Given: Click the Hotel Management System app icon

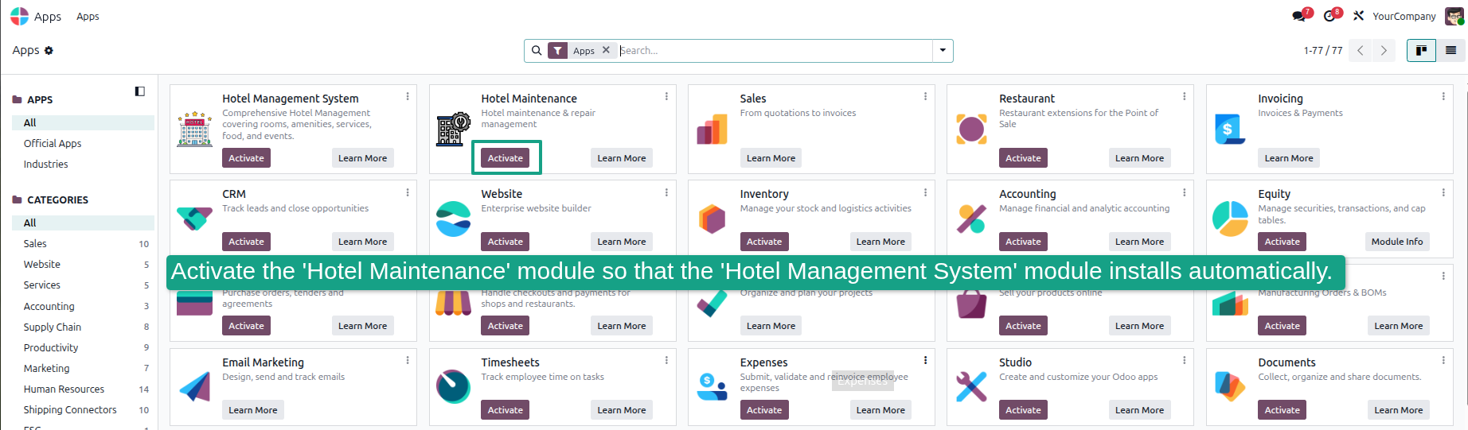Looking at the screenshot, I should (x=195, y=129).
